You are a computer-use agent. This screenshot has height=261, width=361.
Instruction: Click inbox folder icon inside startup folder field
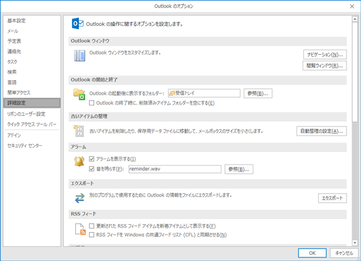click(171, 93)
